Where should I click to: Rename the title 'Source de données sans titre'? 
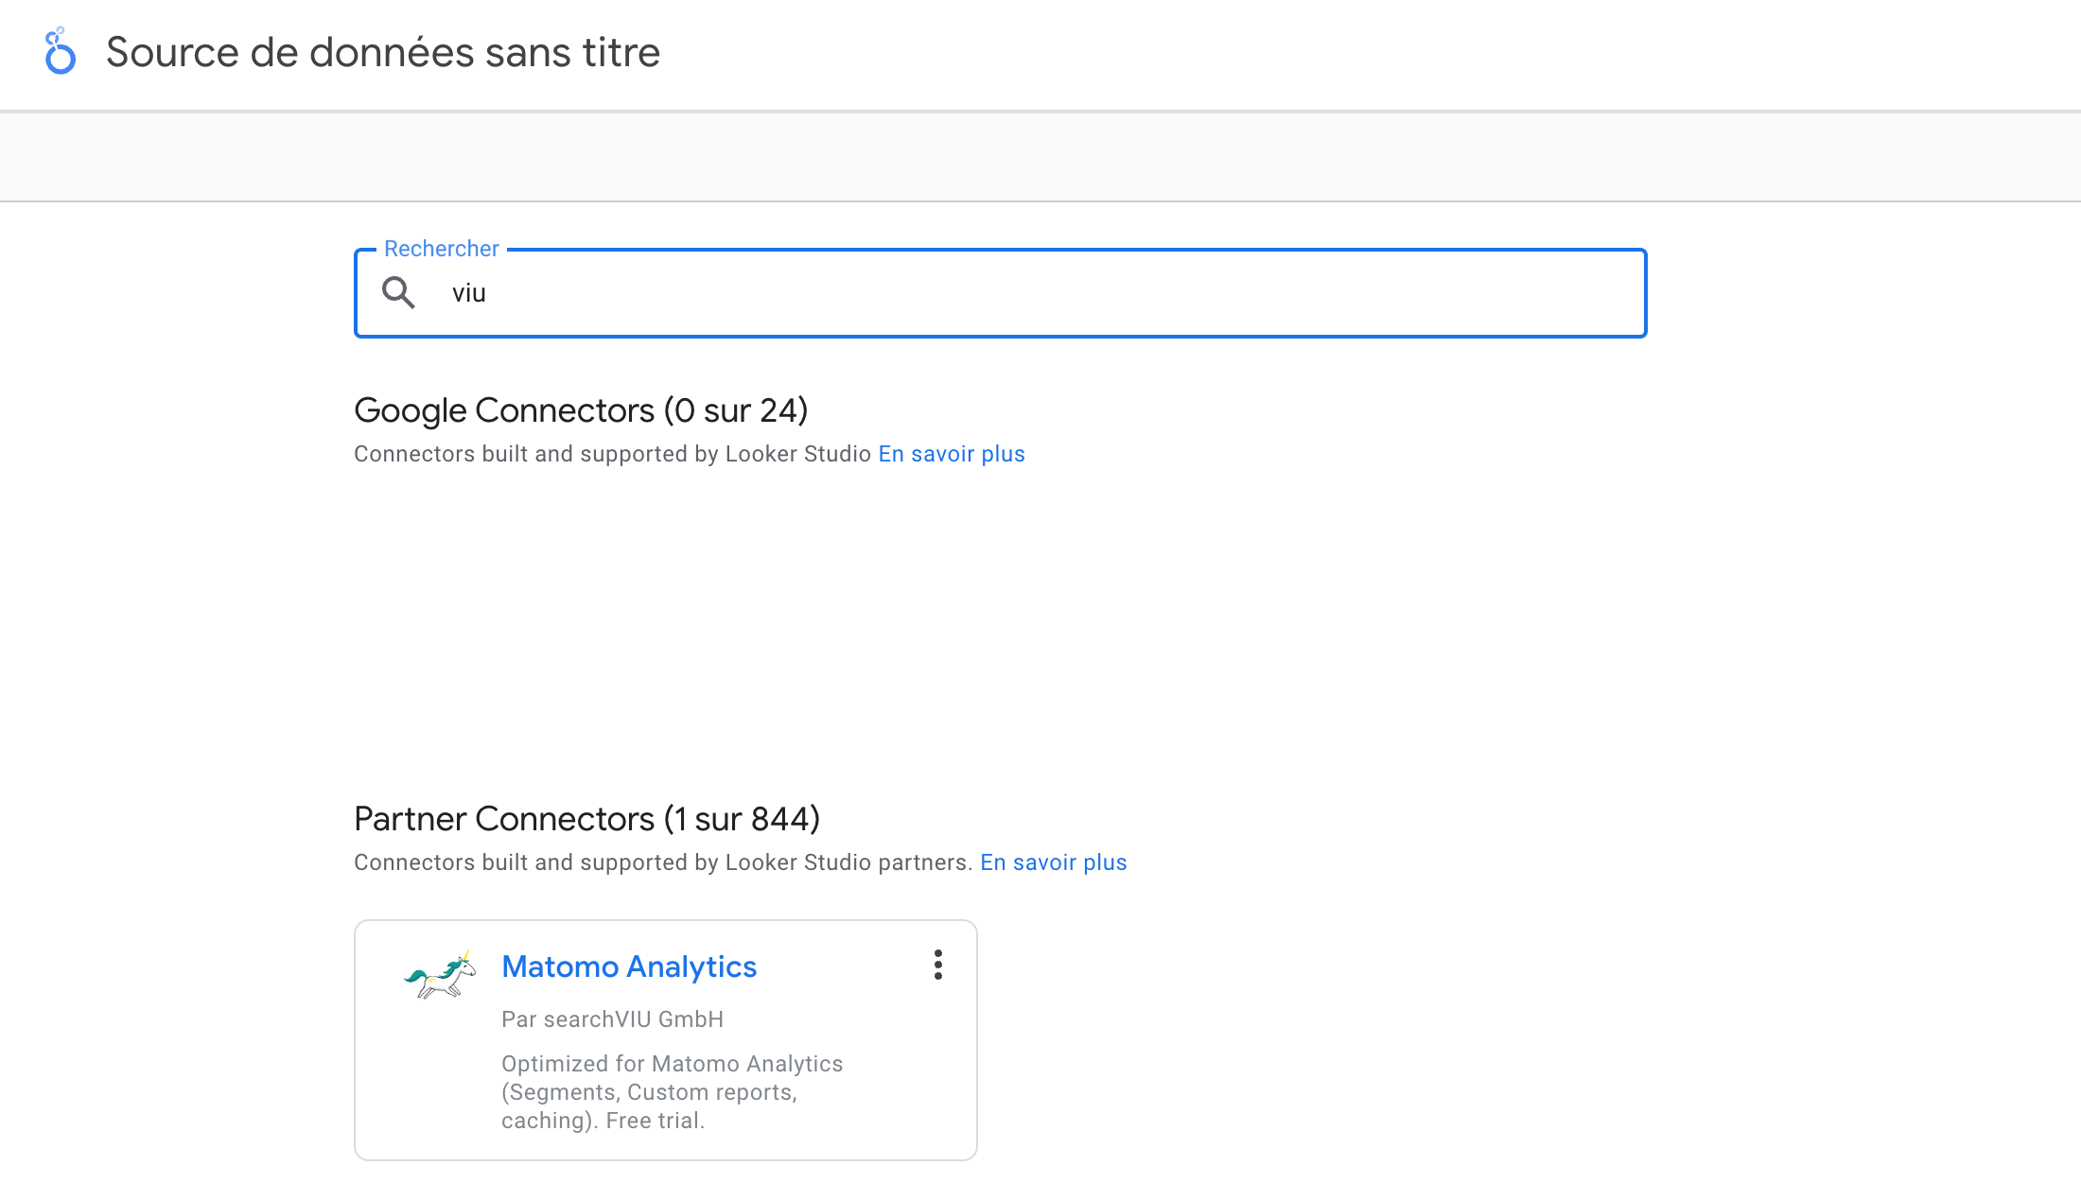coord(382,52)
